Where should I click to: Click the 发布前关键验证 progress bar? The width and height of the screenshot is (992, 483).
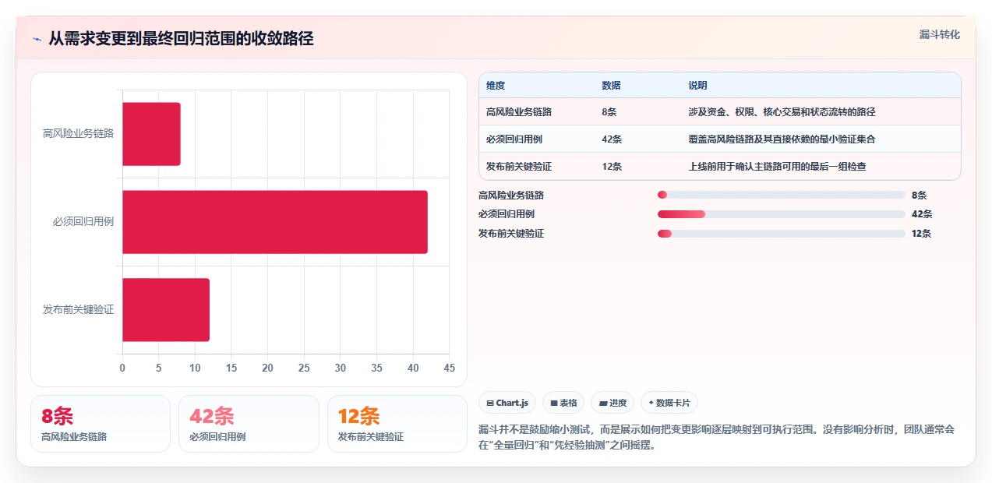coord(782,233)
